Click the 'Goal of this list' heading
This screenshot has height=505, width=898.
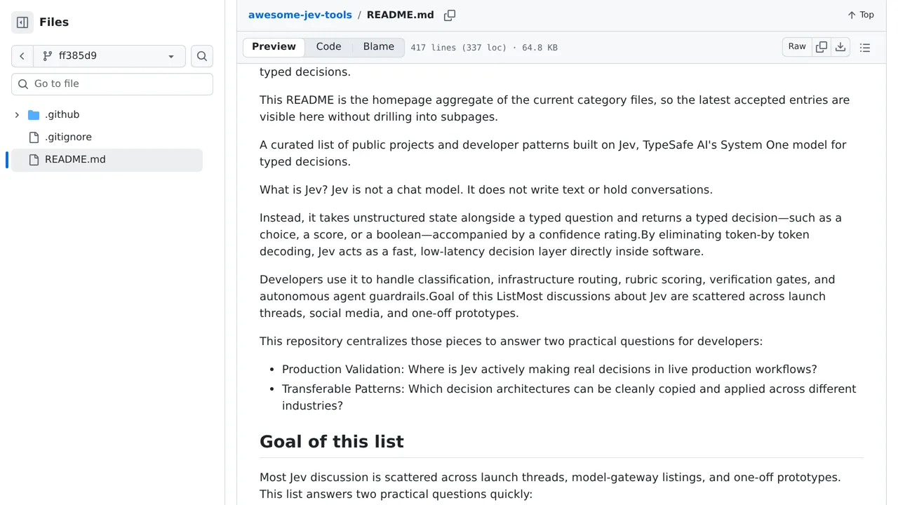tap(332, 441)
